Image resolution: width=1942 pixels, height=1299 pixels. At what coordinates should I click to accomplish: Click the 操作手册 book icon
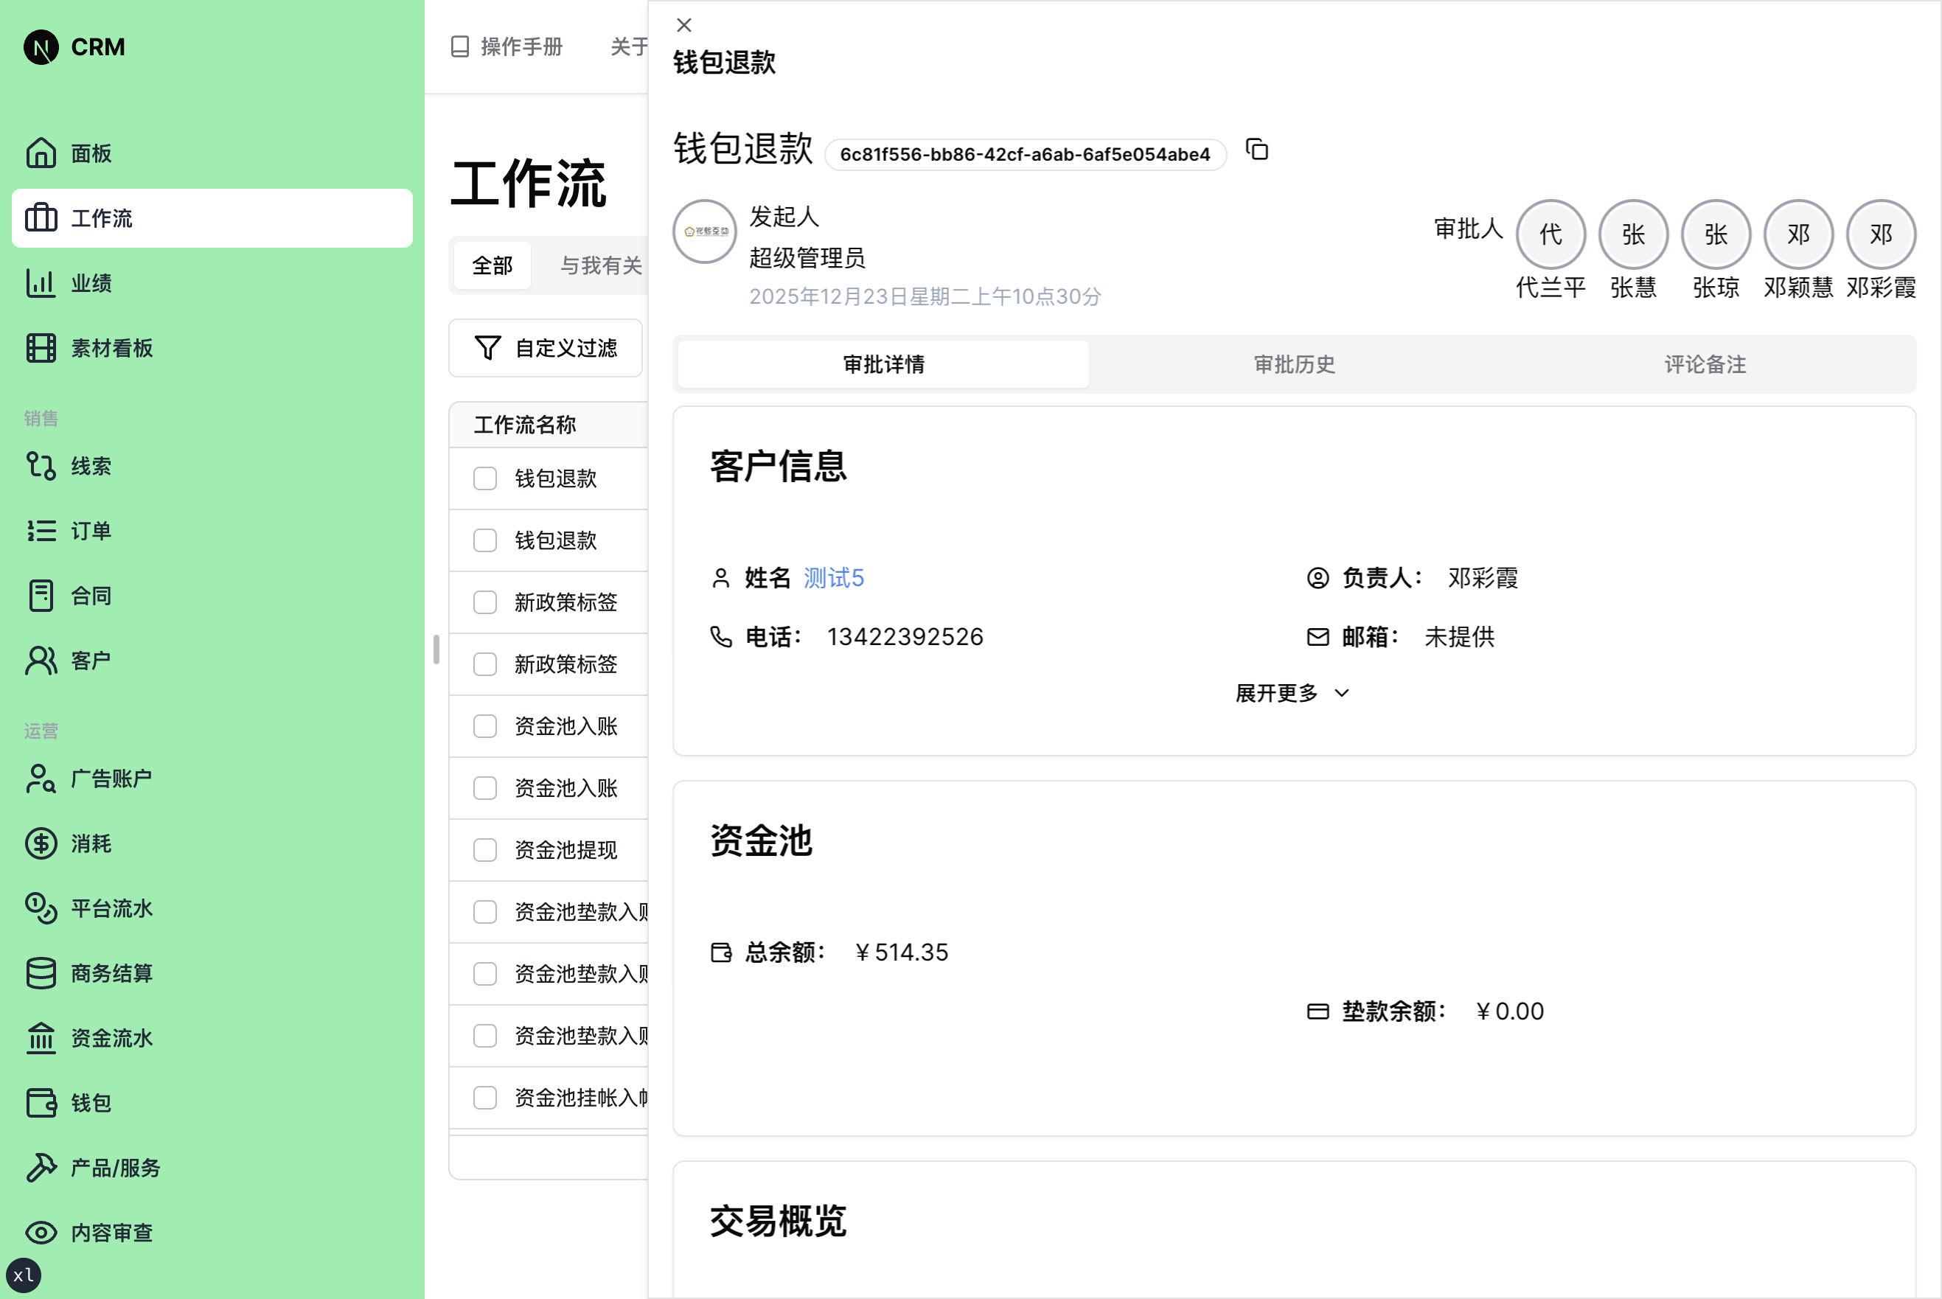click(x=460, y=46)
